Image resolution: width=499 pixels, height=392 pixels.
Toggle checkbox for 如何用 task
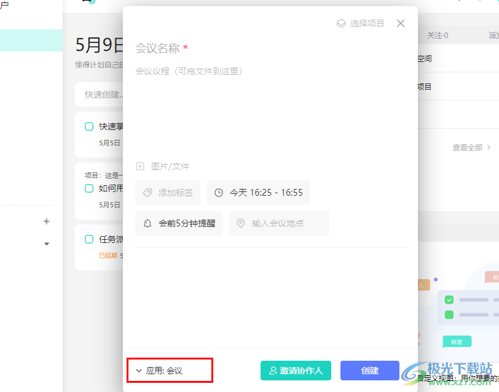click(89, 188)
